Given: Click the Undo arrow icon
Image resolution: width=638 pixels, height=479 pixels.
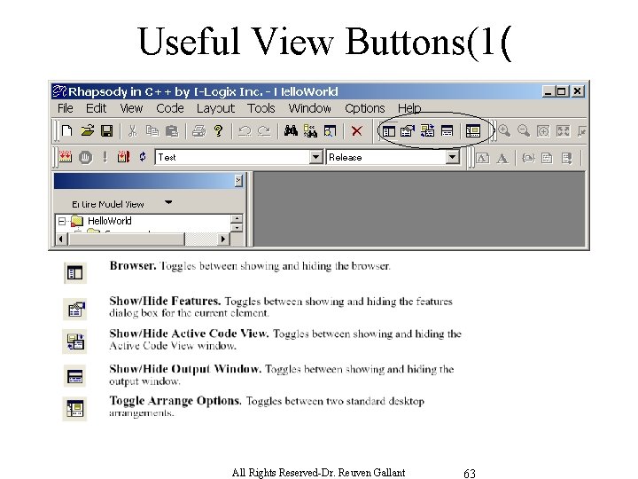Looking at the screenshot, I should point(245,131).
